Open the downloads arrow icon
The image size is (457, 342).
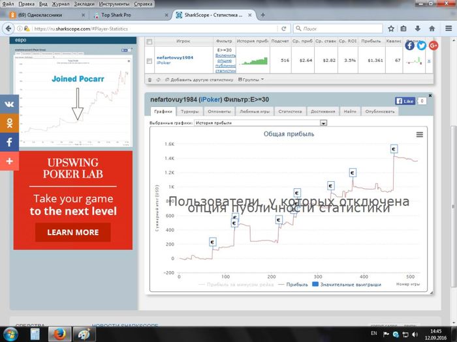pyautogui.click(x=418, y=29)
